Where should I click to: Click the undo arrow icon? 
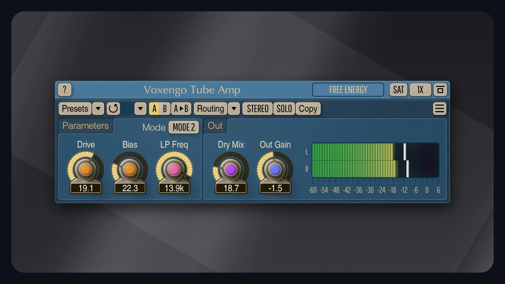(x=113, y=109)
